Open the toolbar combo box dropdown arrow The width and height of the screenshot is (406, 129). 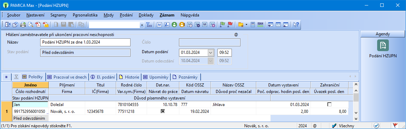[x=142, y=25]
